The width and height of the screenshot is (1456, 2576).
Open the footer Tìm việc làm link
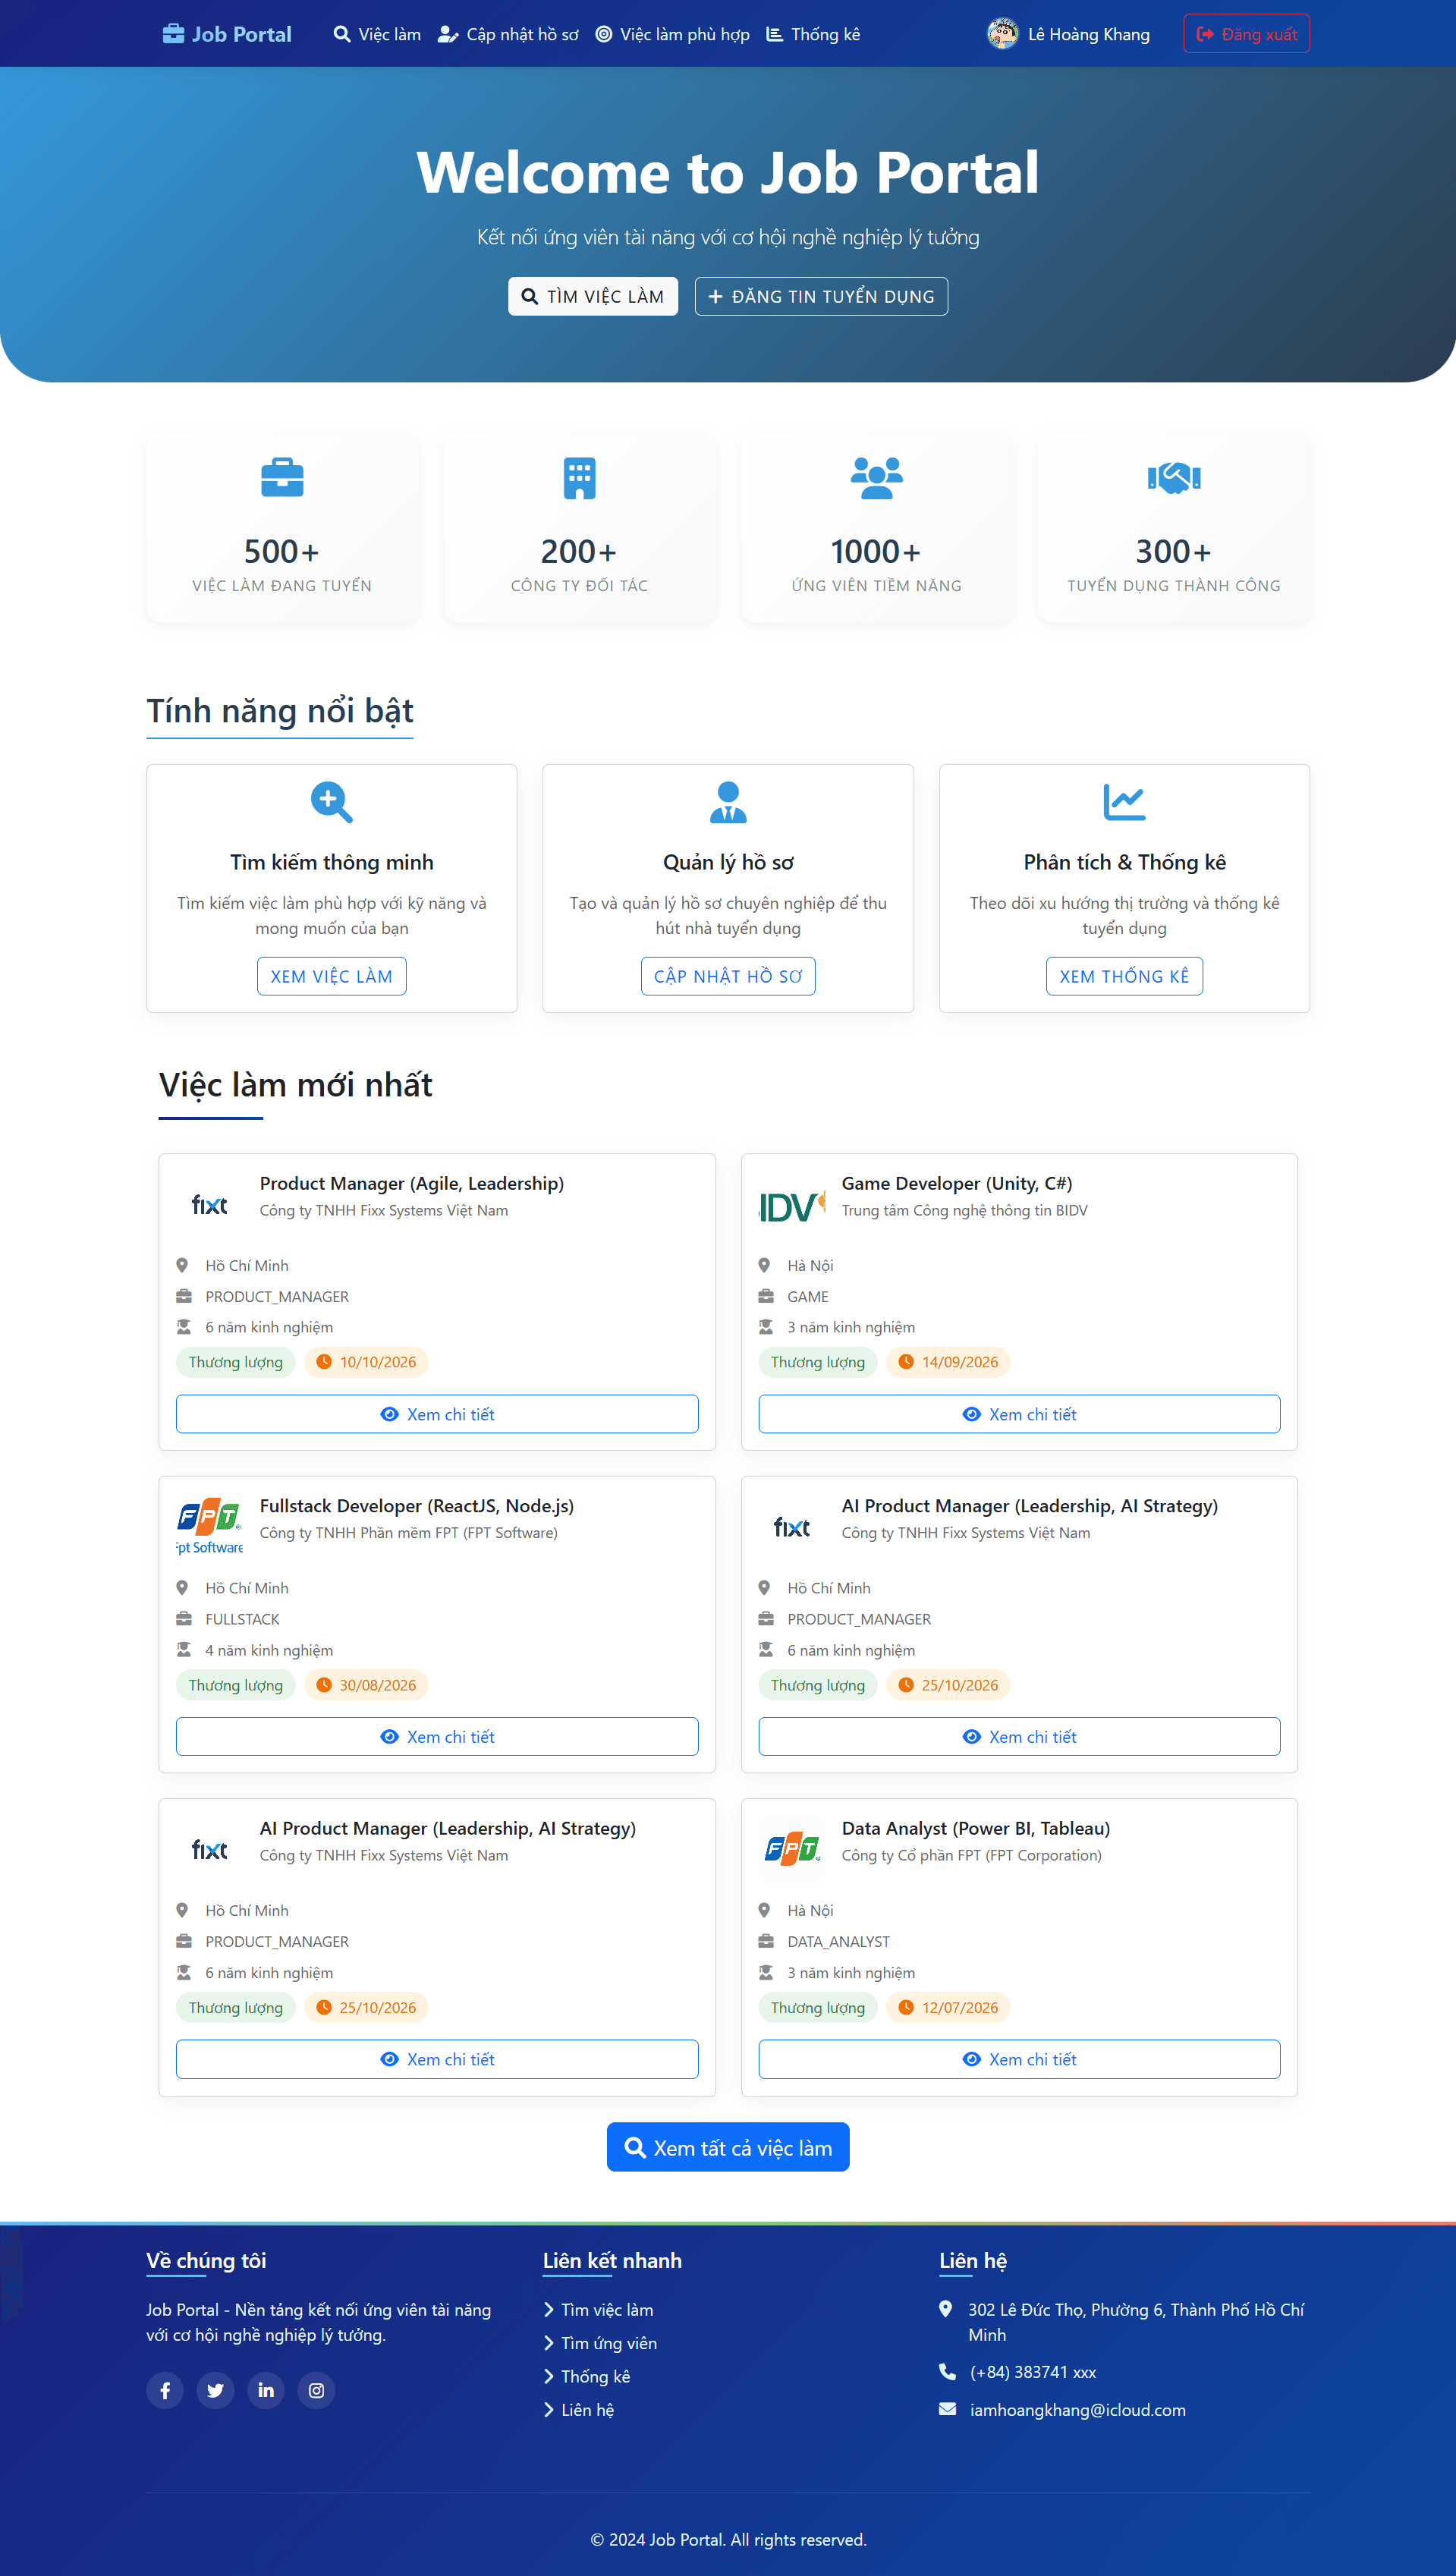click(598, 2310)
